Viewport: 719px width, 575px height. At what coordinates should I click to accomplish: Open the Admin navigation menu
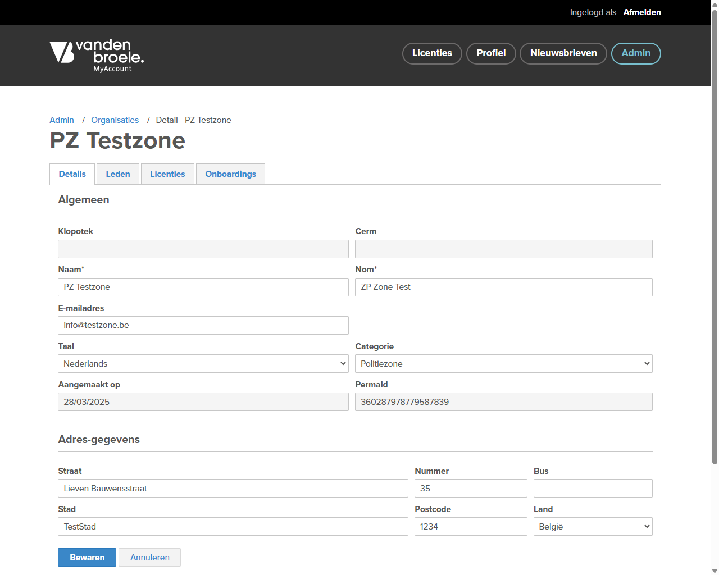pyautogui.click(x=636, y=53)
